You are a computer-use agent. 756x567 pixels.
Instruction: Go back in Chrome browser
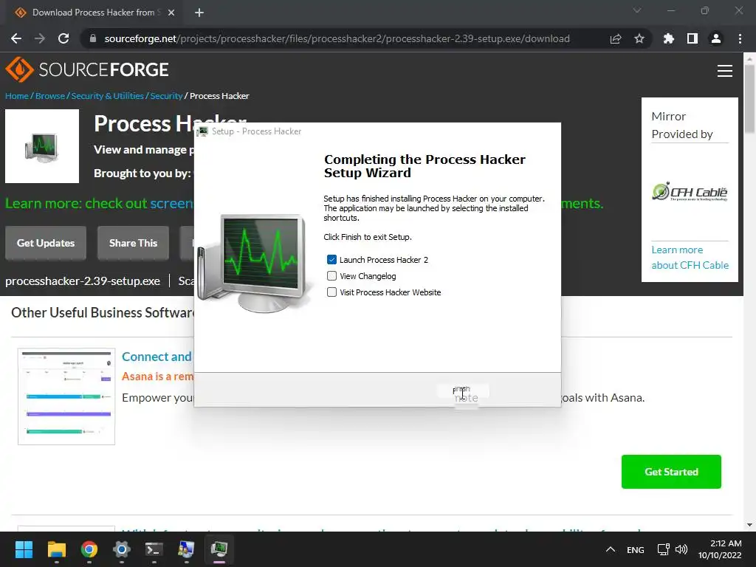click(16, 38)
